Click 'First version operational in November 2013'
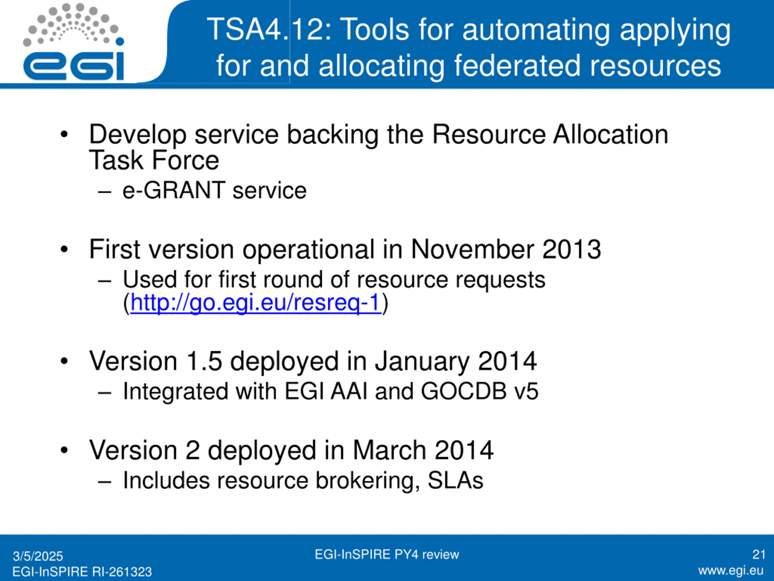The width and height of the screenshot is (774, 581). click(x=345, y=249)
